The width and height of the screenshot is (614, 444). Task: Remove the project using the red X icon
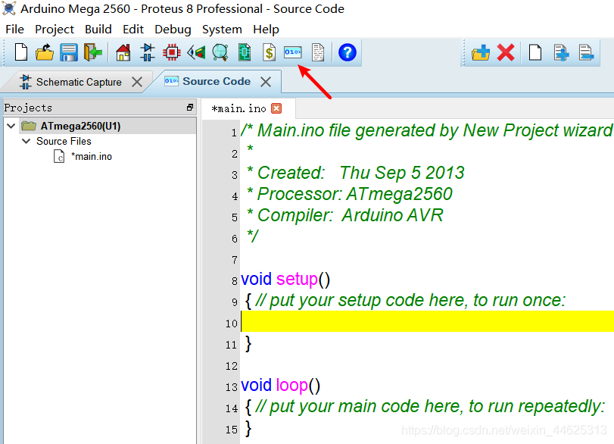(x=506, y=52)
